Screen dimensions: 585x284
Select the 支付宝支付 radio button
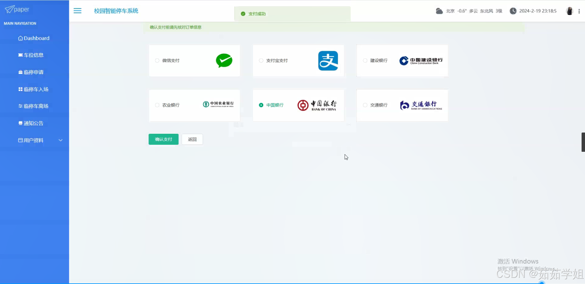[x=261, y=61]
